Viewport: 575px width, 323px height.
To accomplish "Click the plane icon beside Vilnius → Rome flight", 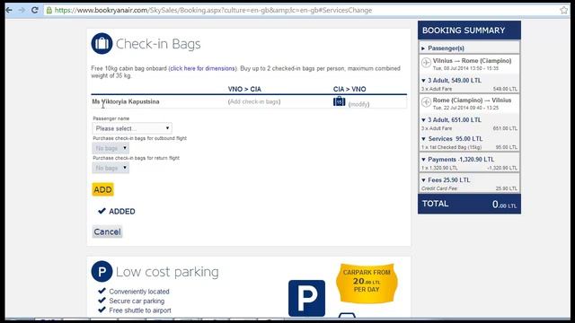I will pos(426,63).
